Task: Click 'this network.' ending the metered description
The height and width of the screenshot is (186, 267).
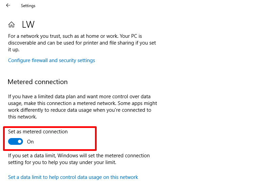Action: [x=22, y=117]
